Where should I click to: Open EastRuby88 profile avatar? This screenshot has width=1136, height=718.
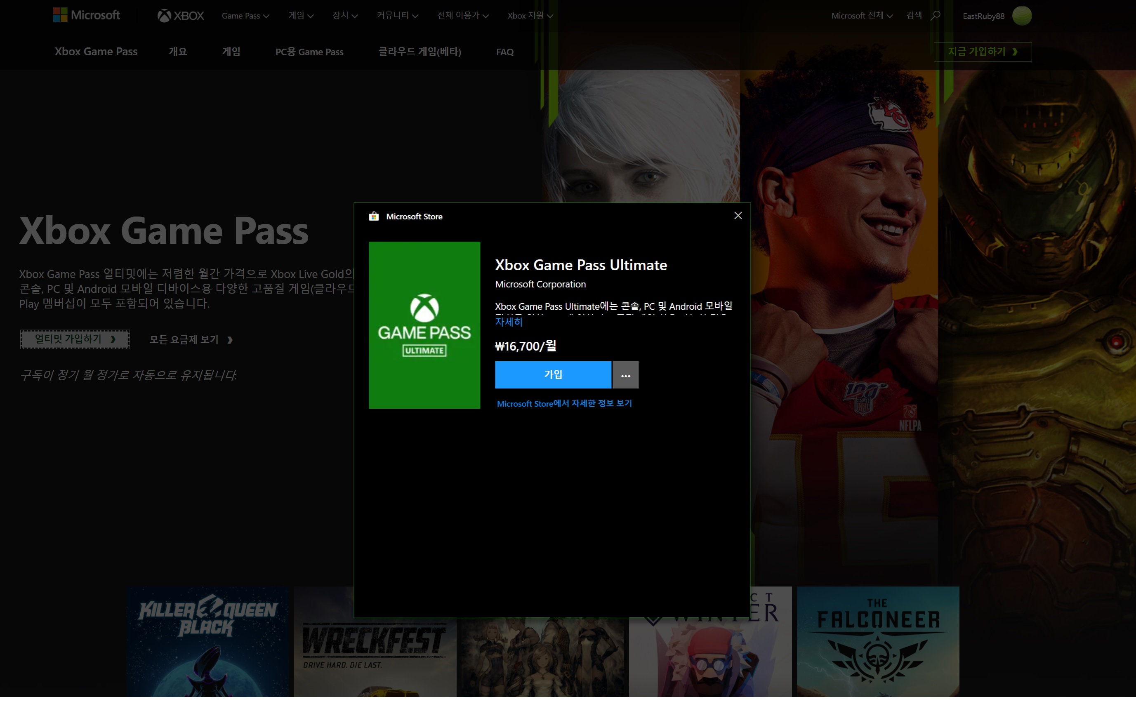(1022, 16)
